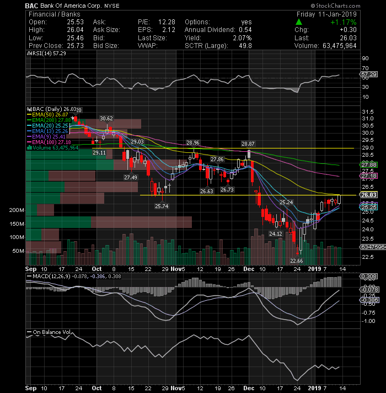The height and width of the screenshot is (393, 386).
Task: Click the dash marker before MACD(12,26,9)
Action: (29, 276)
